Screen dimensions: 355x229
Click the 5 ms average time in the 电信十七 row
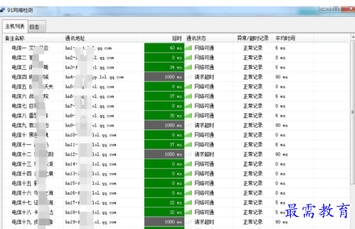(281, 203)
